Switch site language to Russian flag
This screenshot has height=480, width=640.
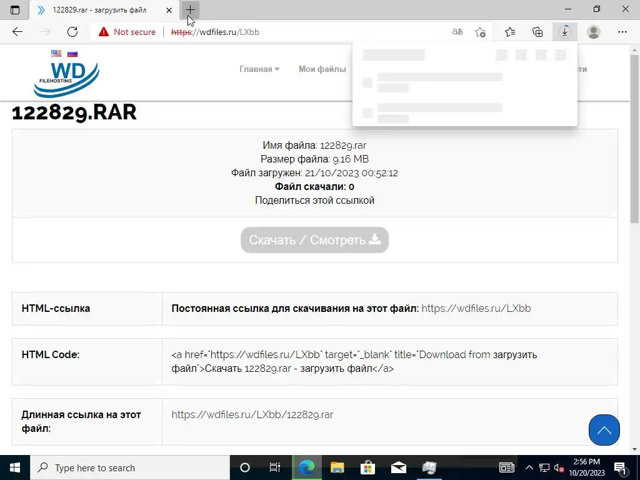coord(72,54)
